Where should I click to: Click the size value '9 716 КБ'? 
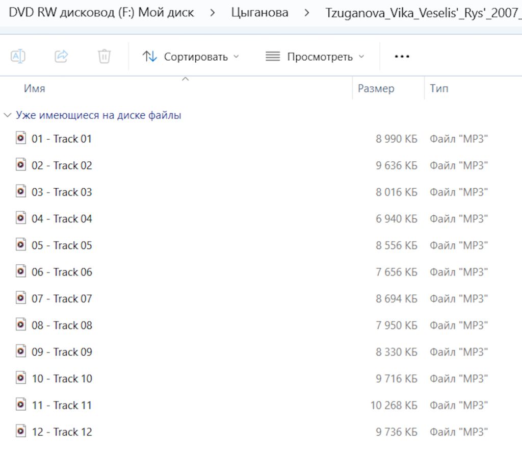point(397,379)
